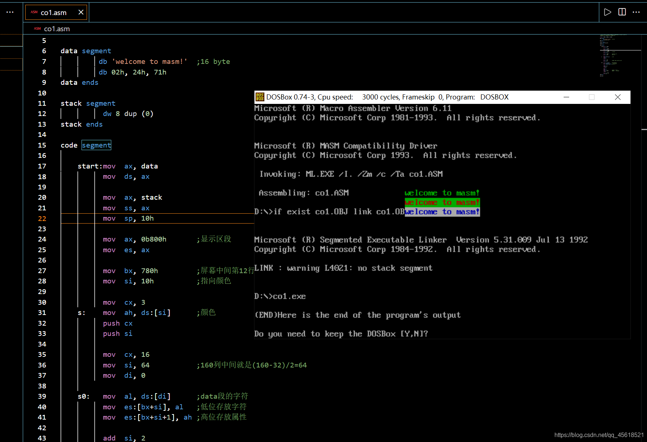Click line number 6 in the gutter
Screen dimensions: 647x442
(44, 51)
